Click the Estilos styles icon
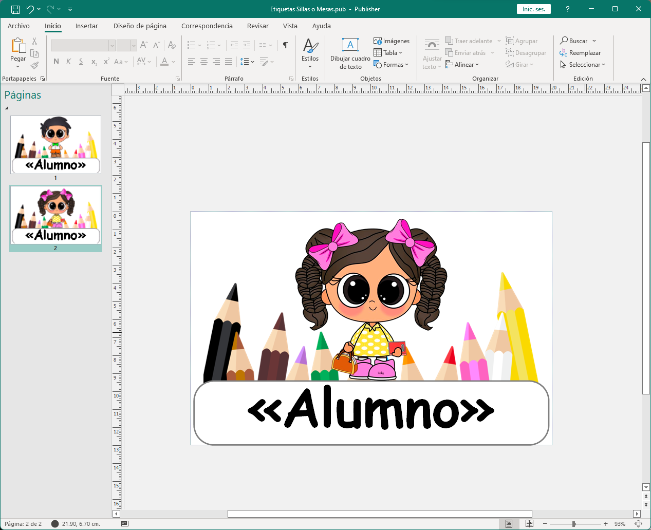The image size is (651, 530). coord(310,46)
